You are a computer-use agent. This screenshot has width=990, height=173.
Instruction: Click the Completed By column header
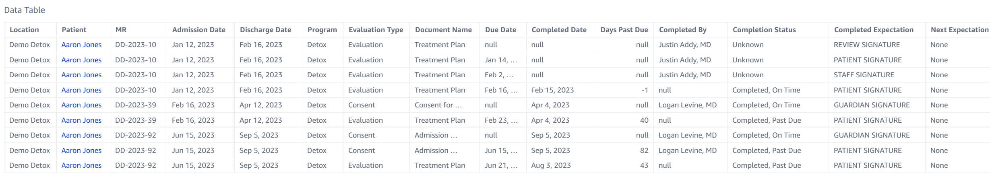pos(682,30)
